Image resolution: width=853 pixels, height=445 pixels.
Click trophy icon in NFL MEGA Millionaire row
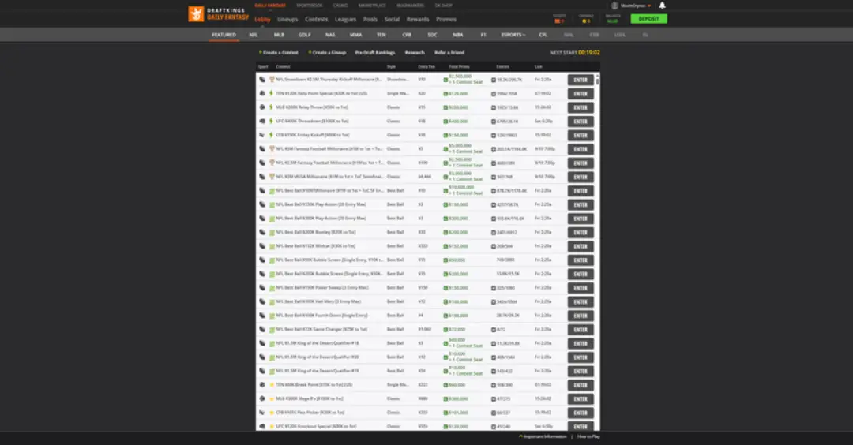point(272,177)
